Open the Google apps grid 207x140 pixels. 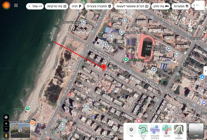click(16, 6)
